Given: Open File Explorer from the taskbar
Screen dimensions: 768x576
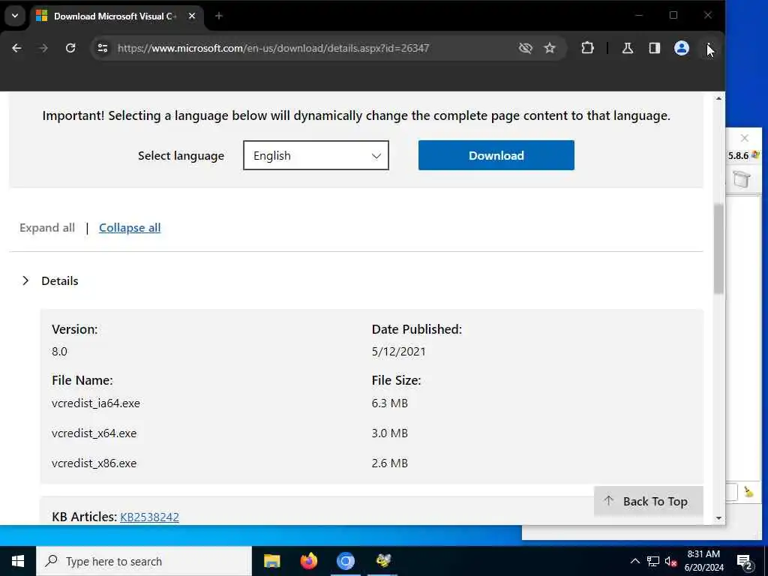Looking at the screenshot, I should (271, 561).
